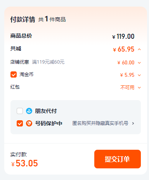This screenshot has height=180, width=149.
Task: Click the arrow after 匿名购买并隐藏真实手机号
Action: click(133, 123)
